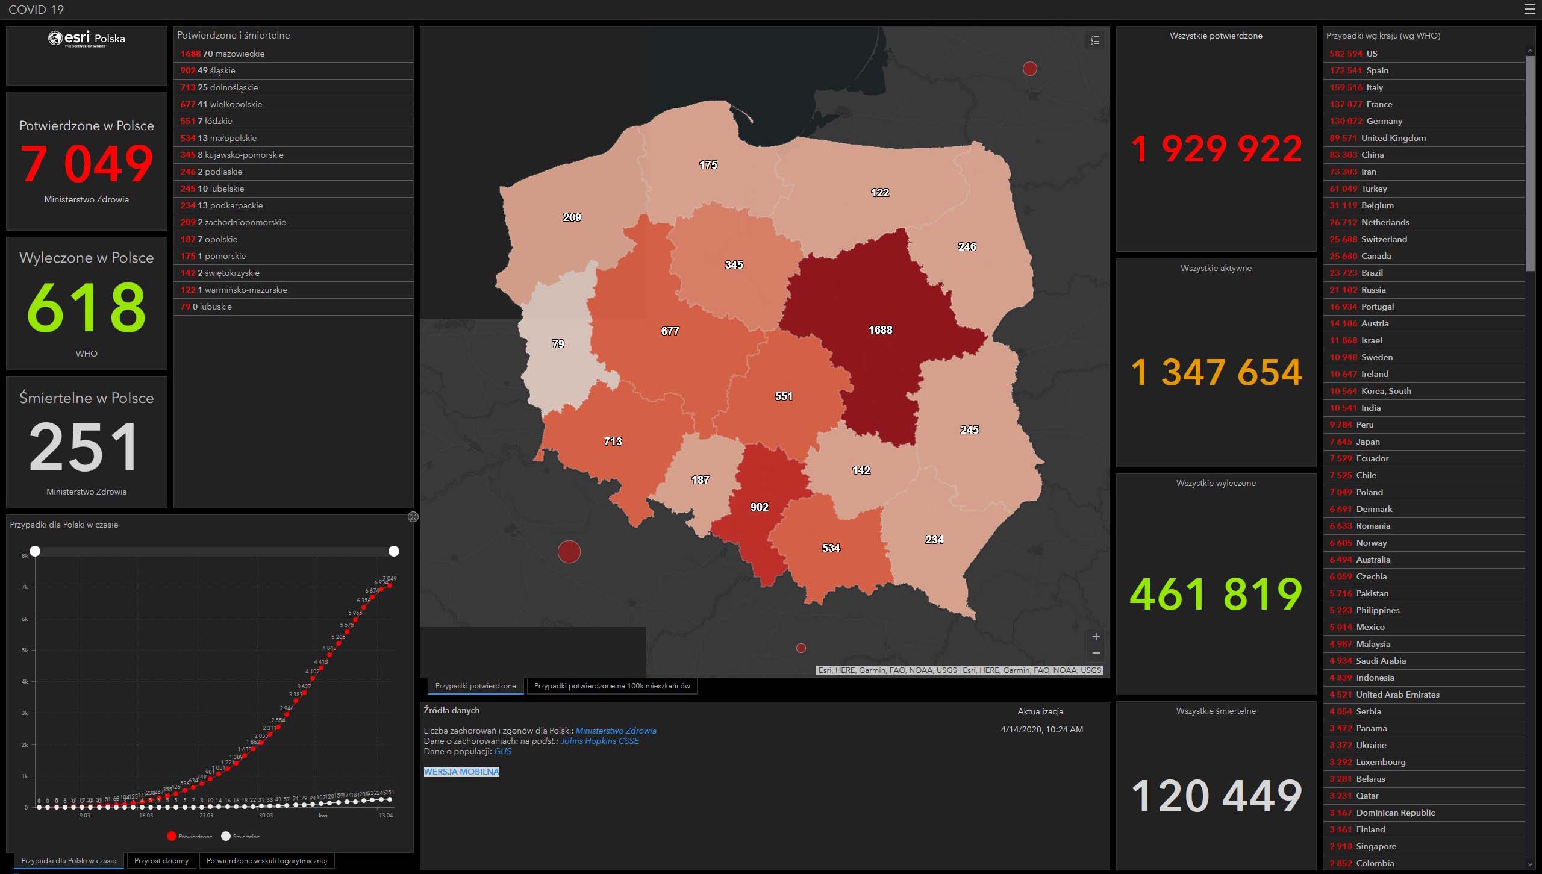
Task: Click the left handle of the chart range slider
Action: pos(36,551)
